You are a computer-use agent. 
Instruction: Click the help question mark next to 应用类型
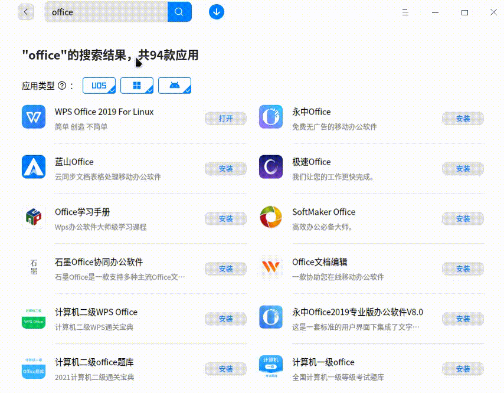pyautogui.click(x=62, y=86)
